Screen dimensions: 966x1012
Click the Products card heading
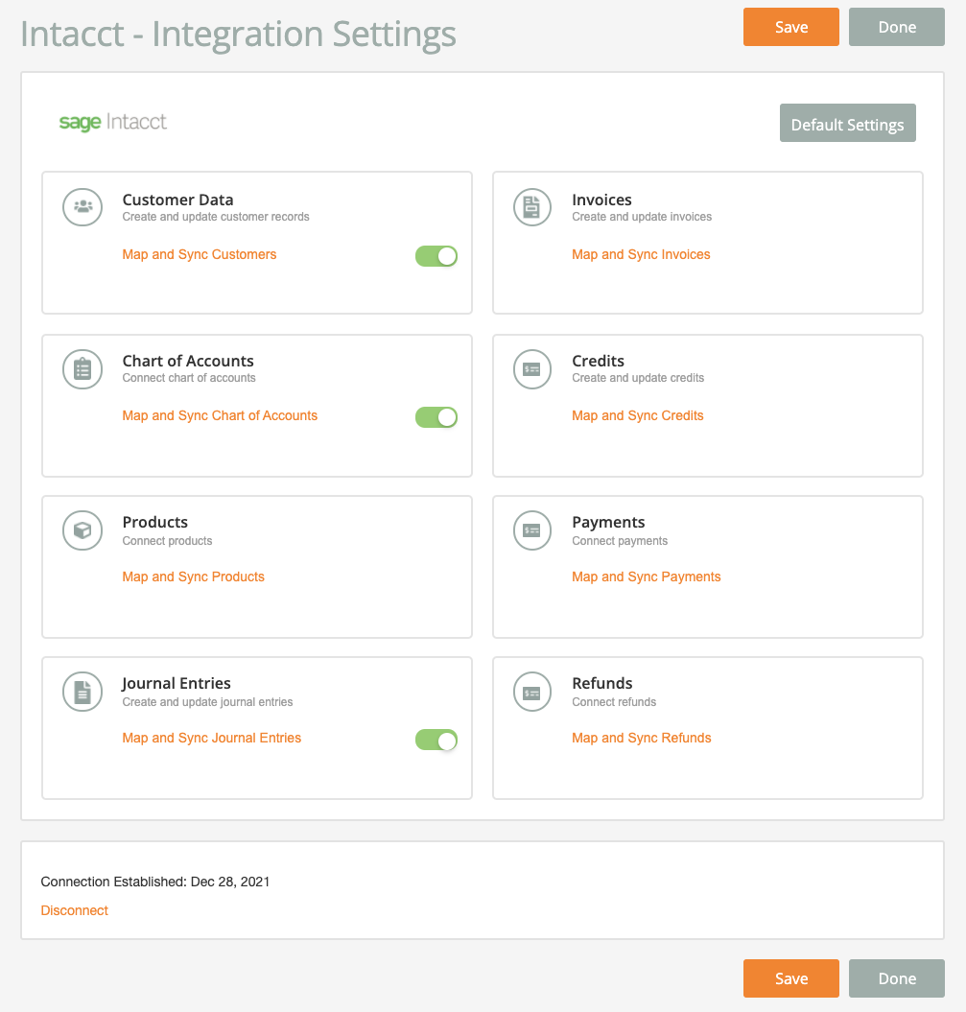click(x=154, y=522)
